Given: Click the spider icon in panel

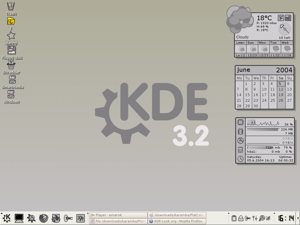Looking at the screenshot, I should point(80,218).
